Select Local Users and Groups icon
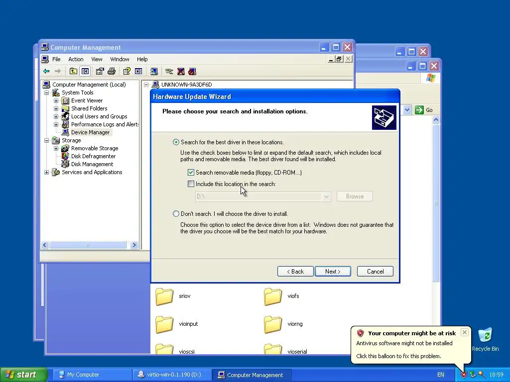The height and width of the screenshot is (382, 510). pos(65,116)
